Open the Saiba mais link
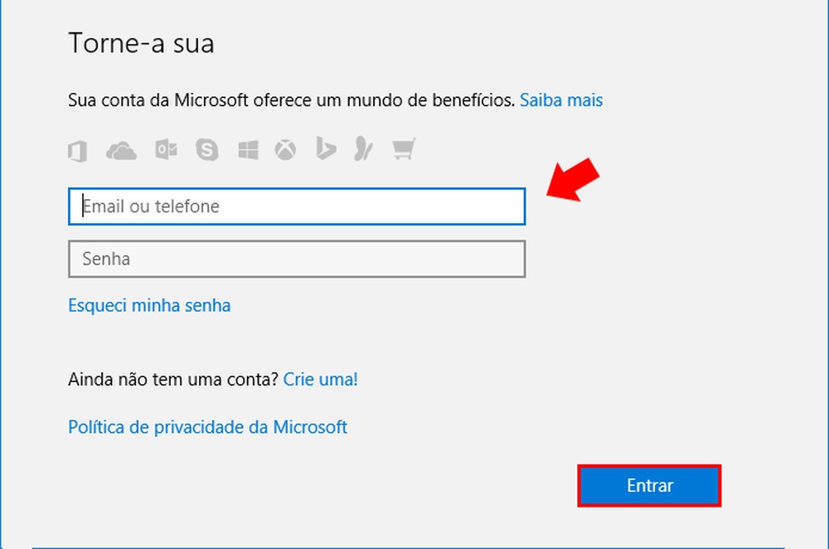Image resolution: width=829 pixels, height=549 pixels. (x=561, y=100)
